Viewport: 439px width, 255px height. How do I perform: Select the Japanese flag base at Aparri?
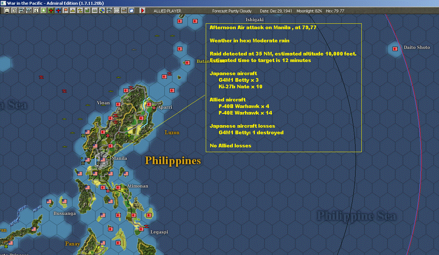pyautogui.click(x=149, y=104)
